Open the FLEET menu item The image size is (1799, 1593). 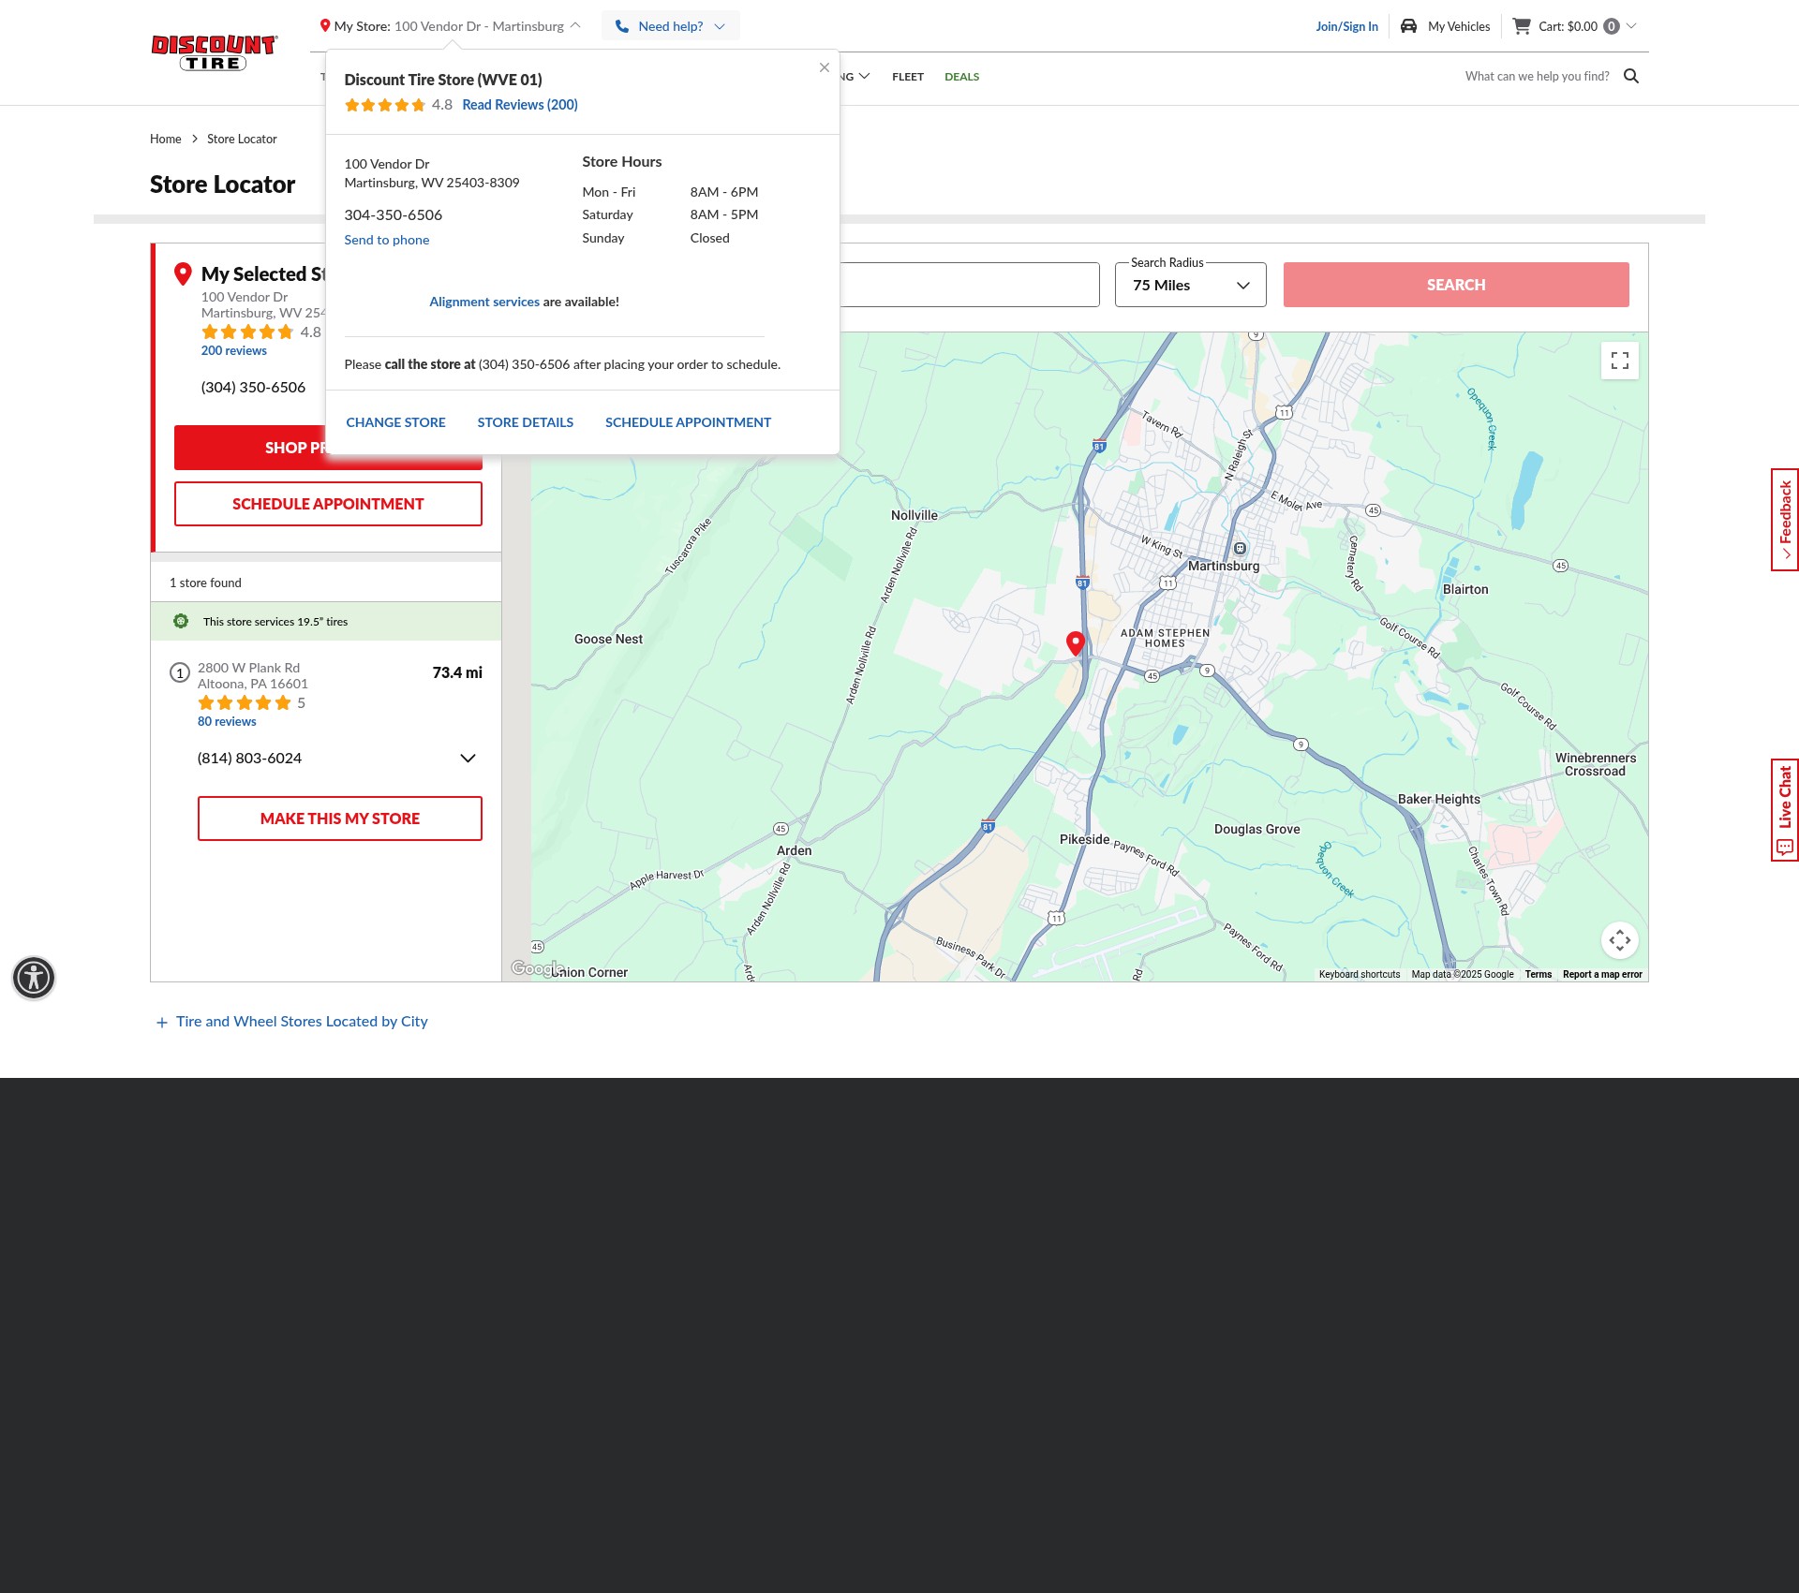(x=908, y=77)
